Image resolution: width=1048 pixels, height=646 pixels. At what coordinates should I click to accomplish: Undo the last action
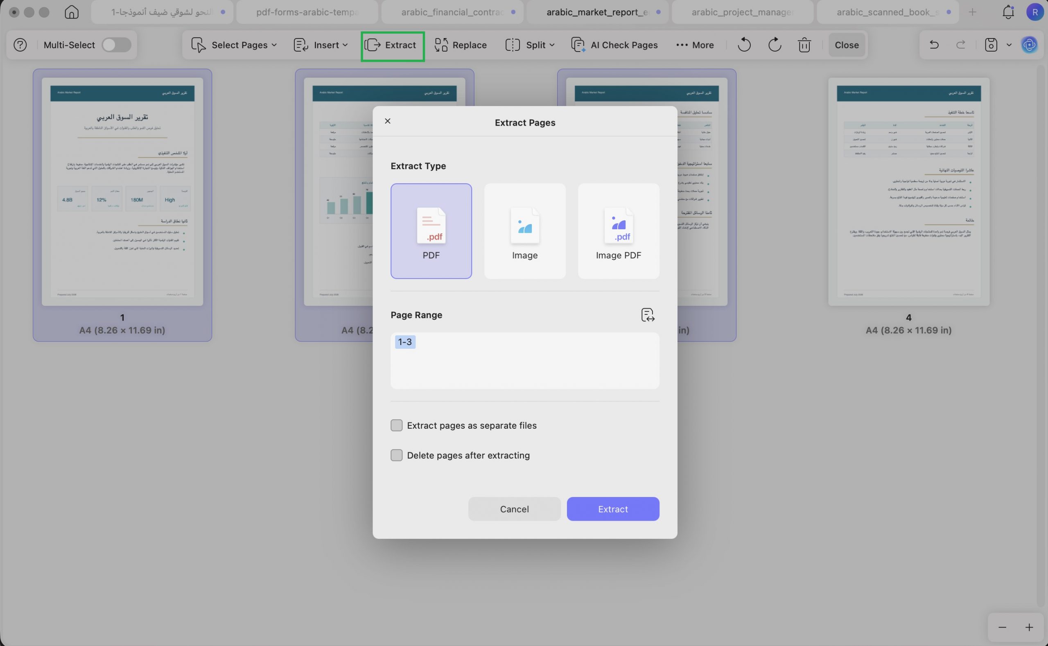(x=934, y=45)
